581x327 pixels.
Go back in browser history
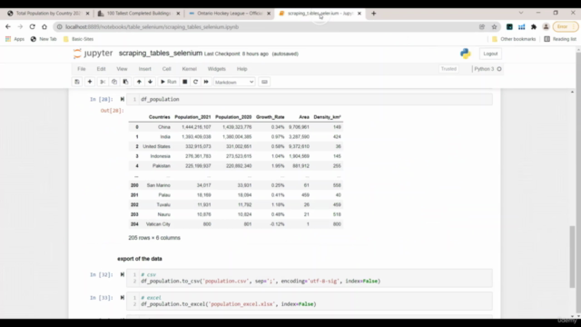pyautogui.click(x=8, y=26)
